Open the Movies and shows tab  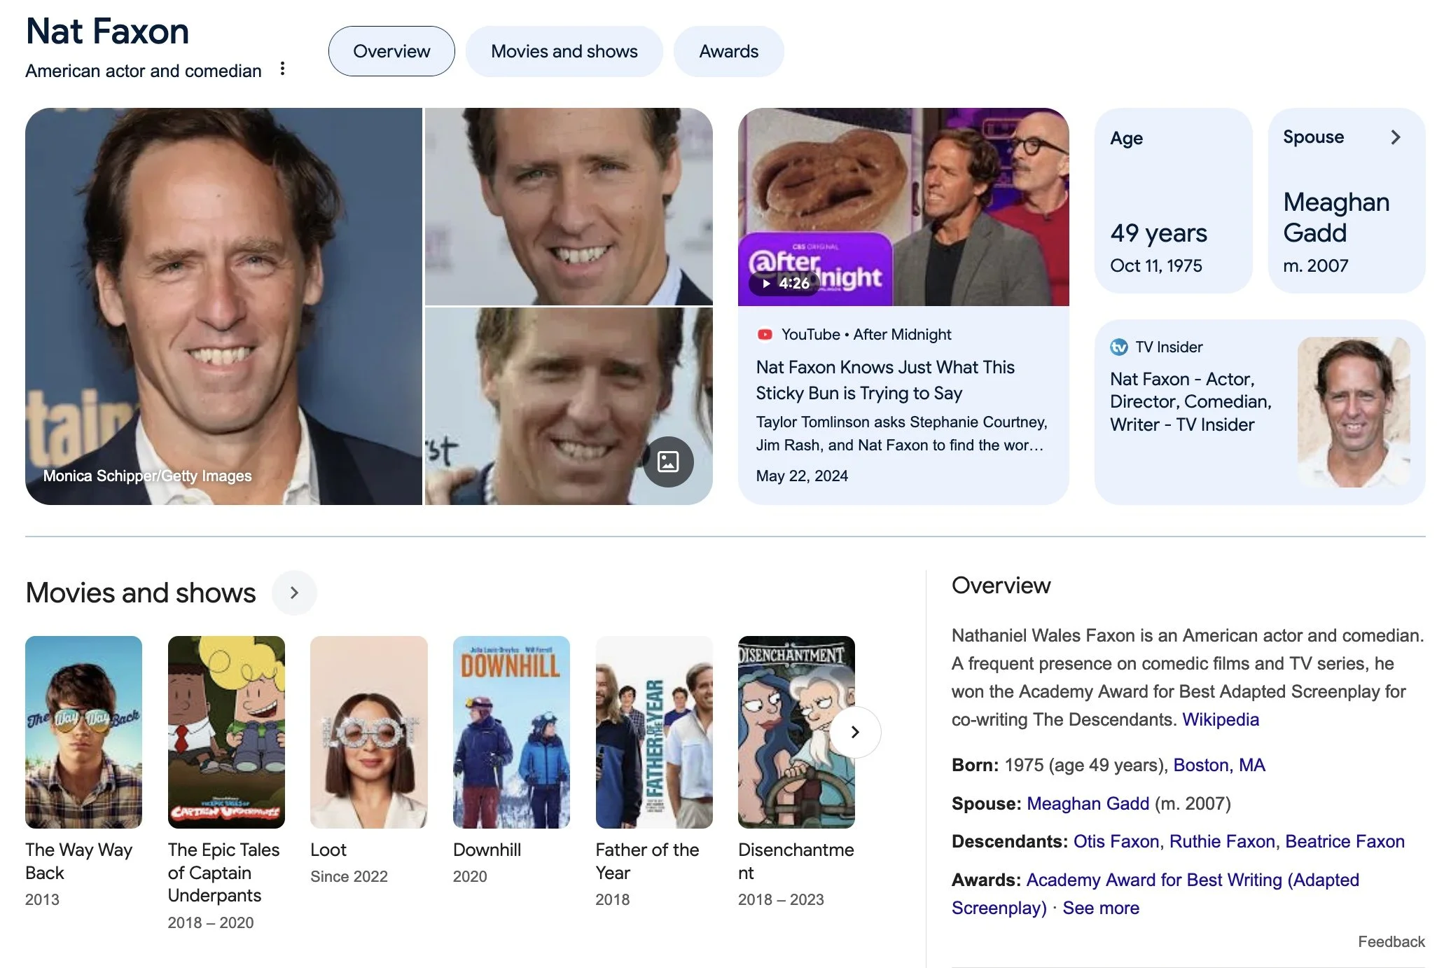click(564, 52)
